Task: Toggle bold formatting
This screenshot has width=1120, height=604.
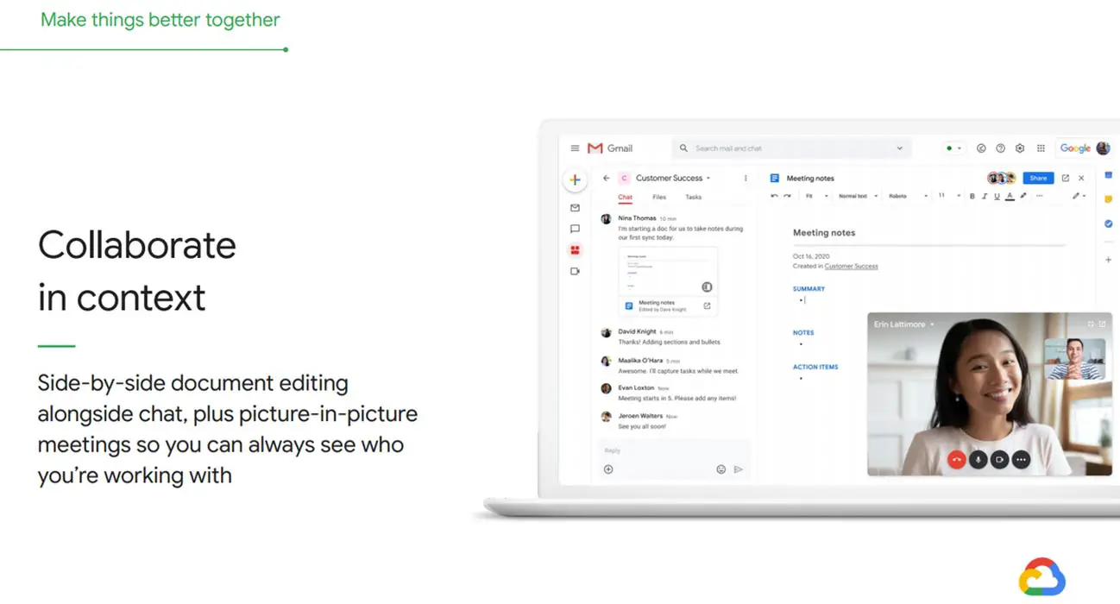Action: pyautogui.click(x=972, y=196)
